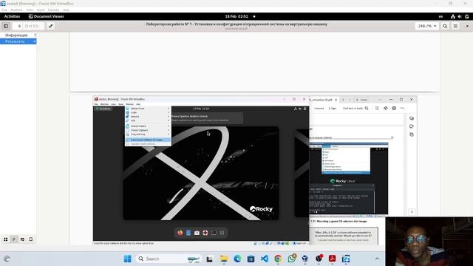Viewport: 473px width, 266px height.
Task: Open the zoom level dropdown
Action: click(427, 27)
